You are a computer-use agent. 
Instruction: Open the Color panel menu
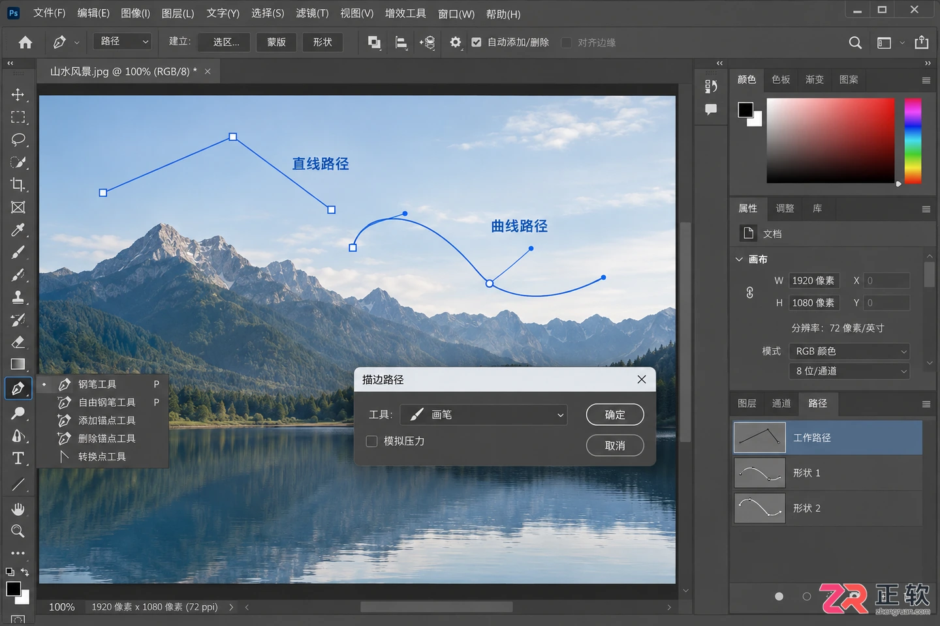(926, 80)
